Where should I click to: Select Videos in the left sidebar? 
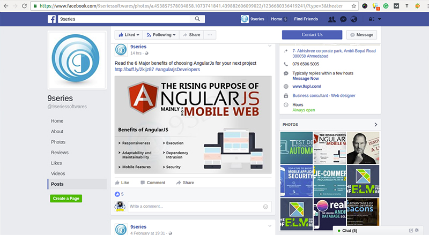pos(58,173)
